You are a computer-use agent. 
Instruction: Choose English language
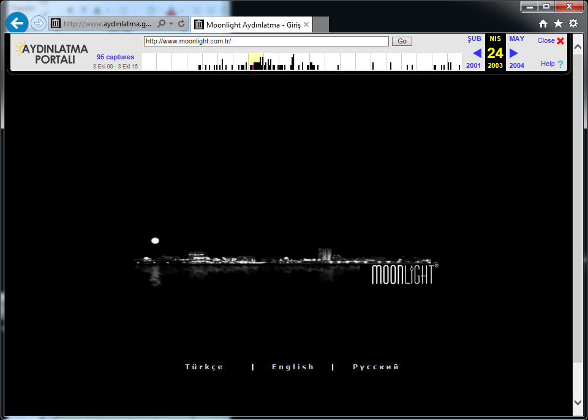pos(293,367)
